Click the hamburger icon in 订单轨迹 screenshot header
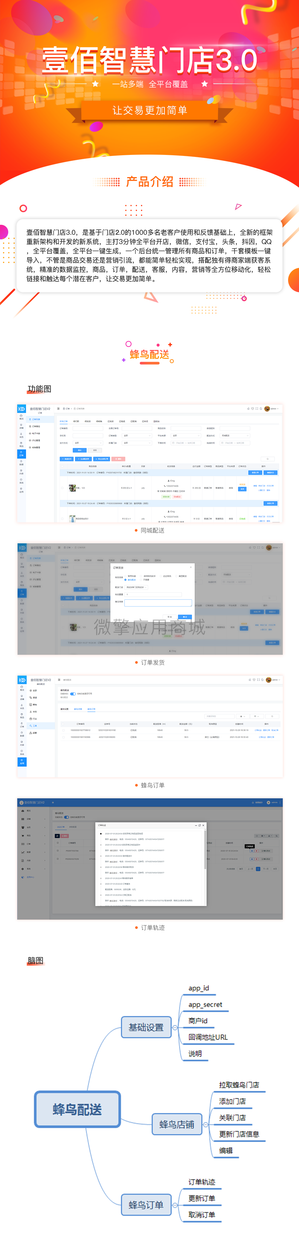 click(53, 803)
